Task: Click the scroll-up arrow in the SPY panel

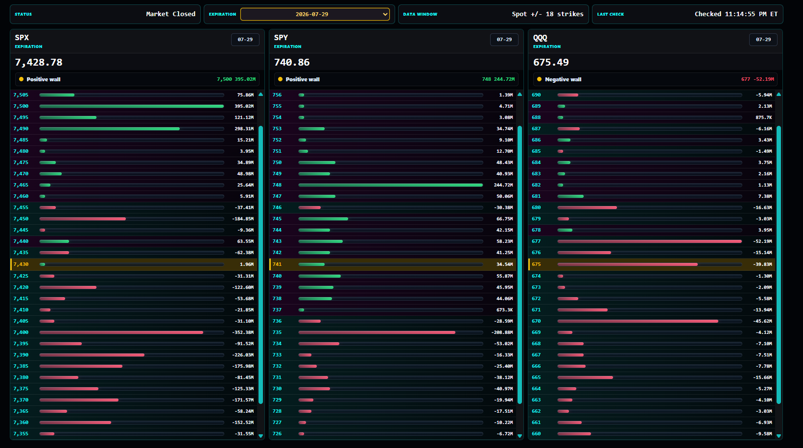Action: click(x=520, y=94)
